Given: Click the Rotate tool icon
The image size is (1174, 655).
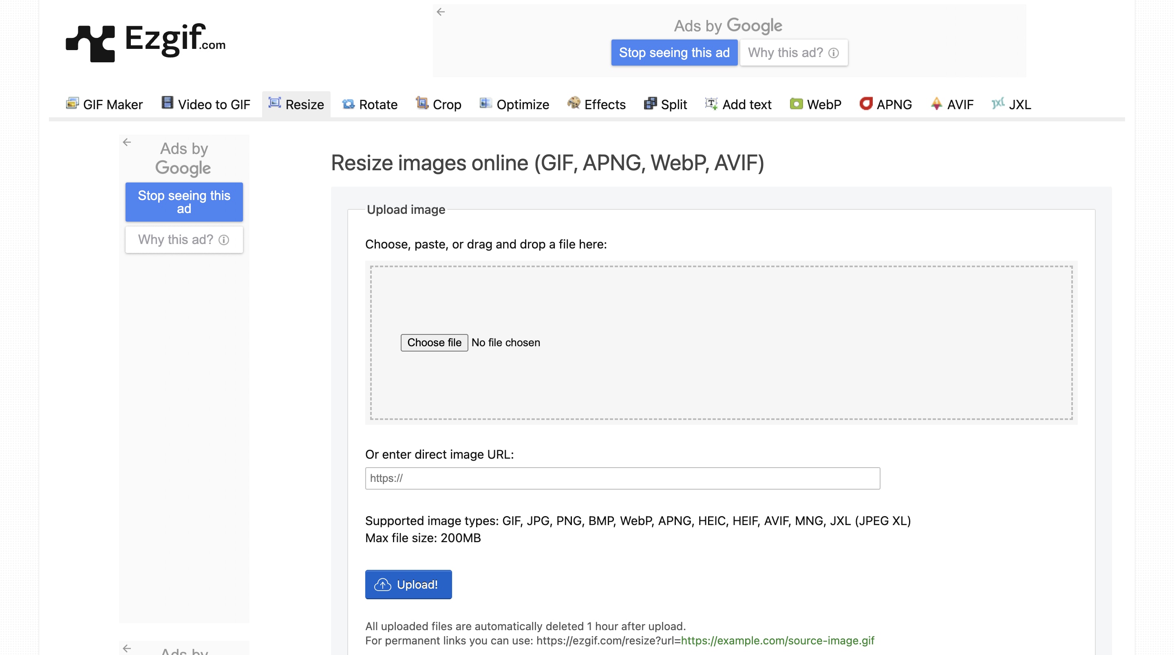Looking at the screenshot, I should point(348,104).
